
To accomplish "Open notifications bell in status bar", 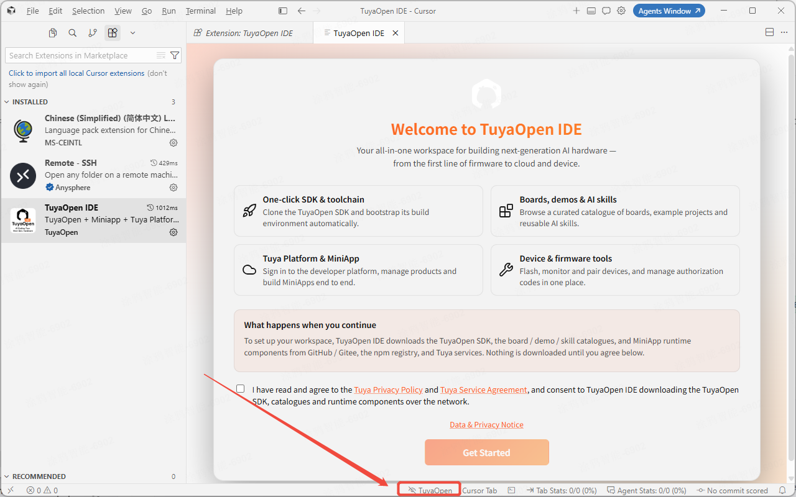I will coord(783,490).
